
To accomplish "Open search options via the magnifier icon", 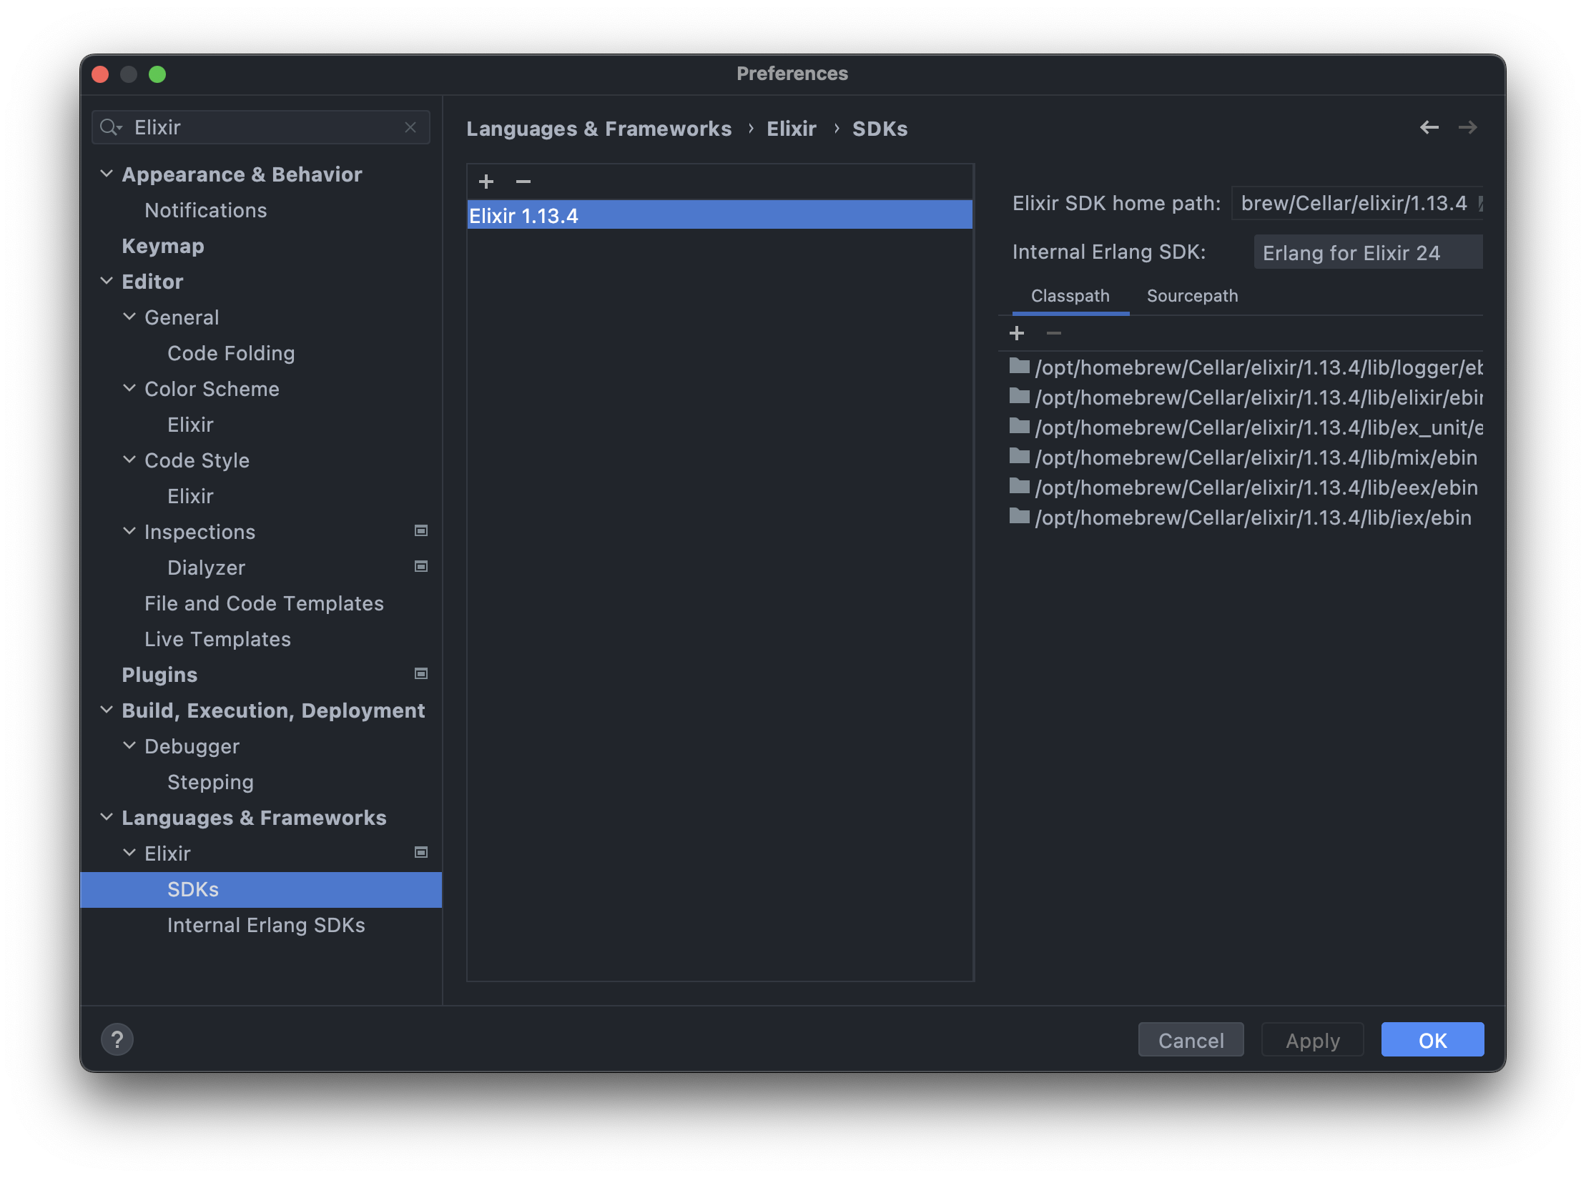I will (x=111, y=127).
